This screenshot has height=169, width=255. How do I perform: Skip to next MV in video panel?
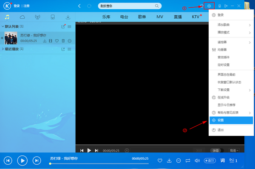pos(96,151)
